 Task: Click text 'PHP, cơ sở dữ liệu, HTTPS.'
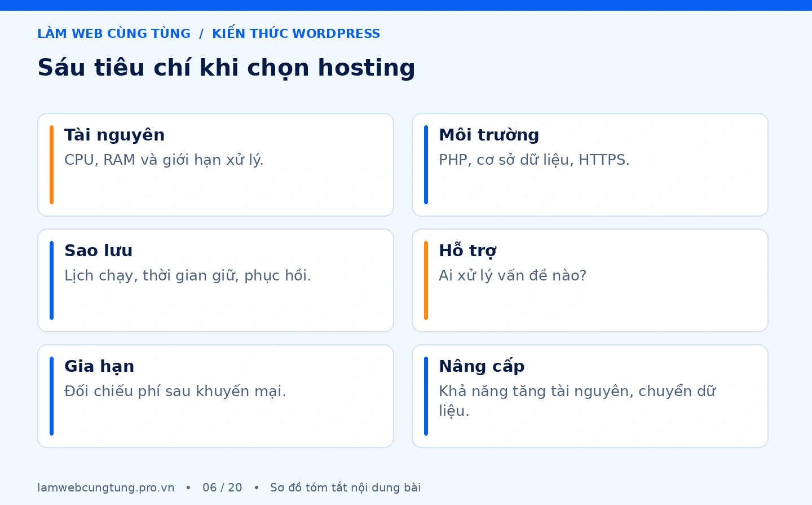pyautogui.click(x=534, y=160)
